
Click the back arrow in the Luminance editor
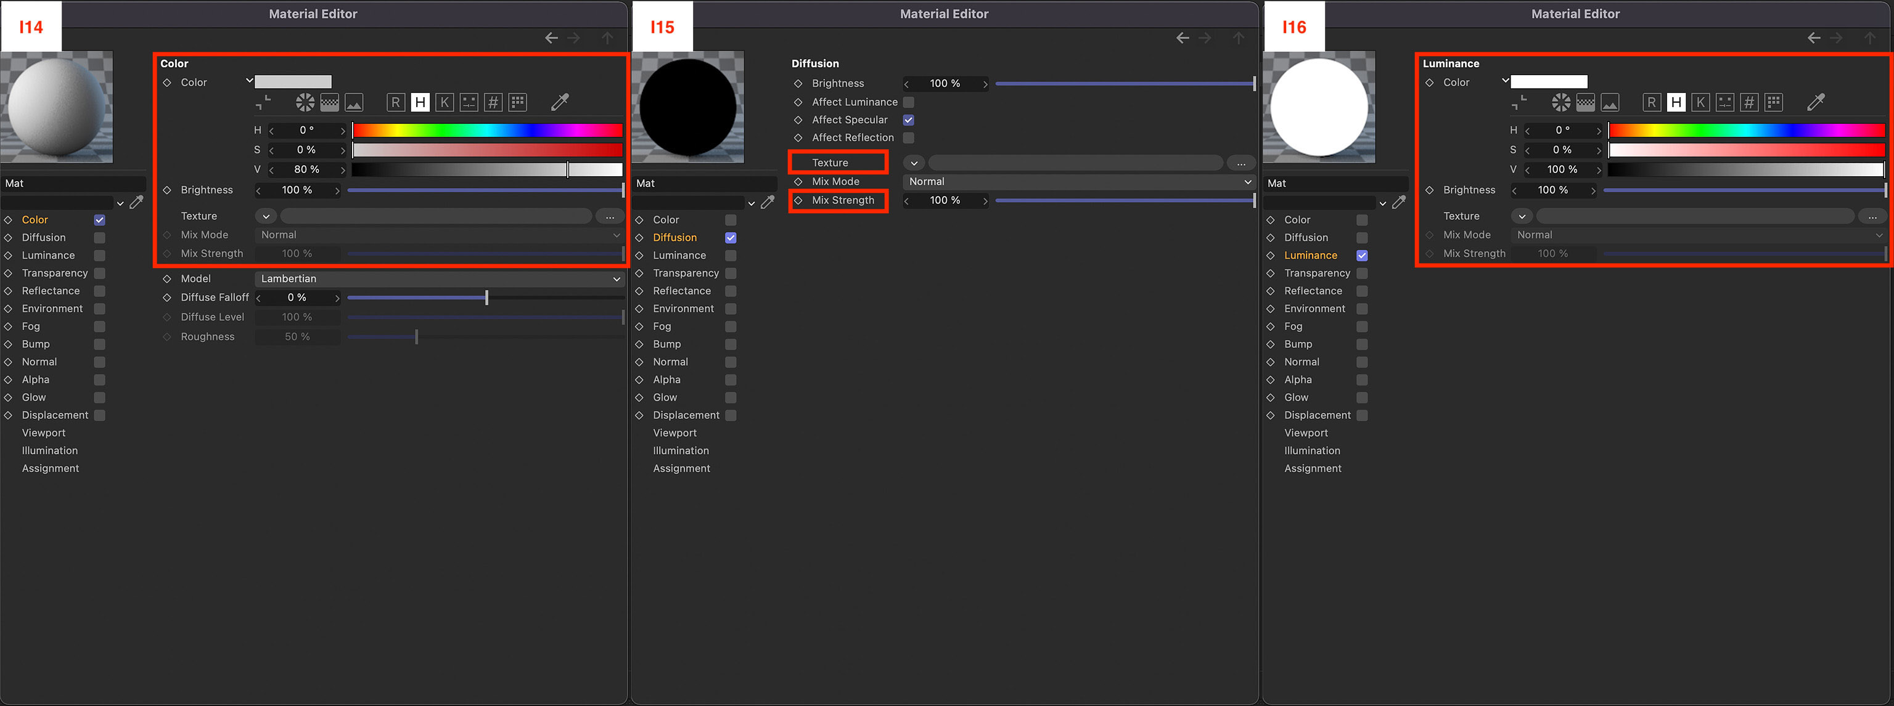(1814, 38)
